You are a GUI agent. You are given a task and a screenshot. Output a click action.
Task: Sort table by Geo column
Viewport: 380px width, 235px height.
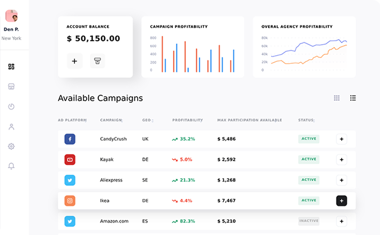coord(148,120)
